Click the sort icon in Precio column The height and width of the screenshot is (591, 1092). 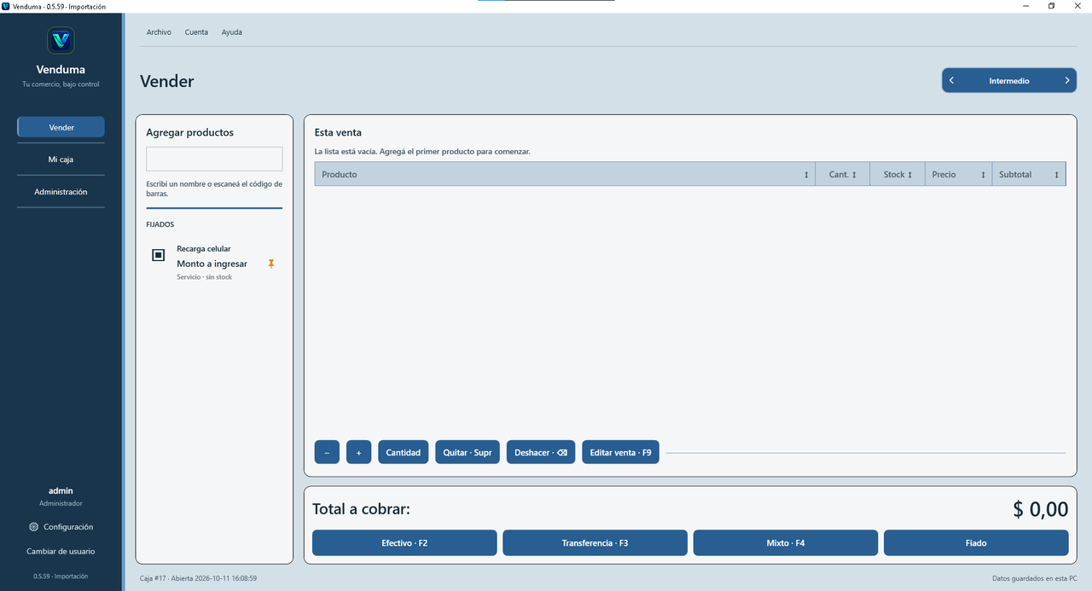point(983,175)
